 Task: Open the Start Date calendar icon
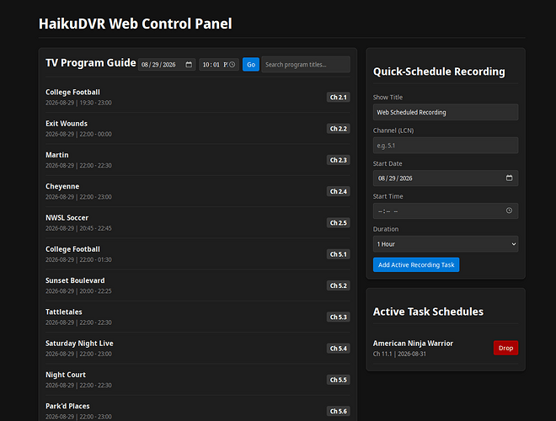[509, 178]
